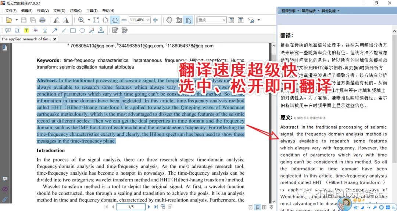Open the 注释(C) menu
The width and height of the screenshot is (397, 211).
point(76,11)
